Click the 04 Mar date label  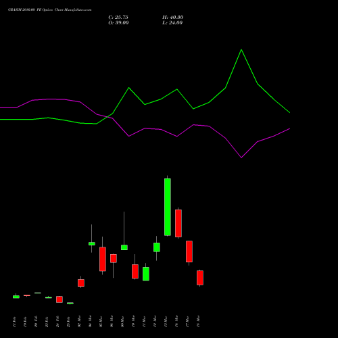point(90,322)
